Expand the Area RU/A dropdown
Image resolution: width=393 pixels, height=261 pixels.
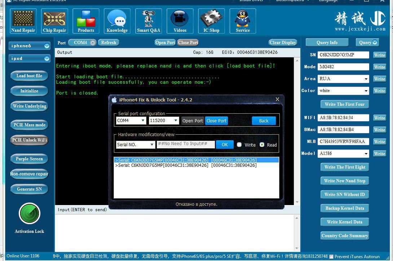(366, 79)
